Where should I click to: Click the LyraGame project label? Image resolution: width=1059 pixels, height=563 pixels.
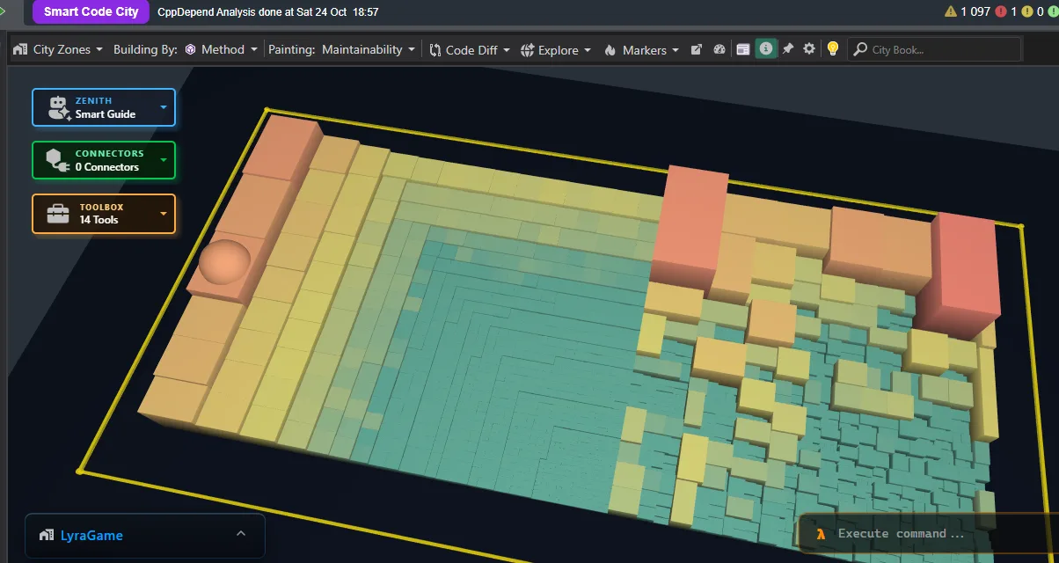pyautogui.click(x=91, y=536)
